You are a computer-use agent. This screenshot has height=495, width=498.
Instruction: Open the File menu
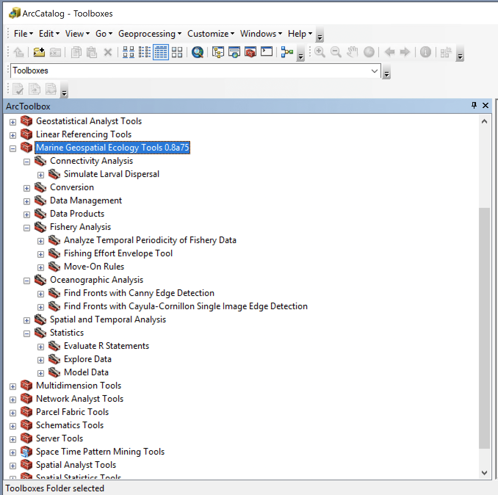click(x=23, y=34)
